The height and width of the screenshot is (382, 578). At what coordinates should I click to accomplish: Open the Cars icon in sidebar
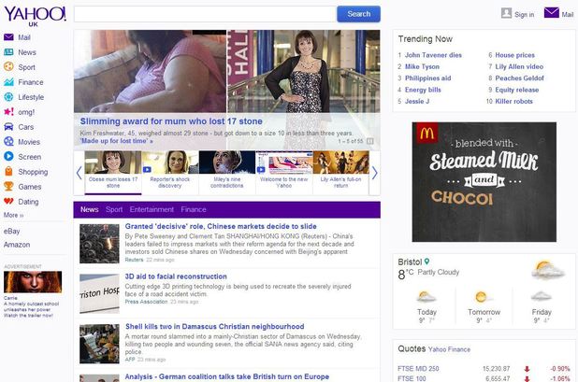(8, 127)
